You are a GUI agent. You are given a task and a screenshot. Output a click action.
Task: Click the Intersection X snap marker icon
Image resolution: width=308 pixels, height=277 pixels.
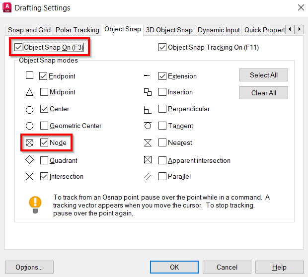[x=30, y=176]
